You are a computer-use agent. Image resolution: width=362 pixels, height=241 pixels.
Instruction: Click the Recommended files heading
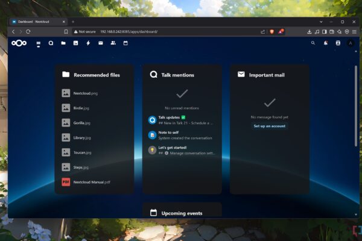[x=97, y=75]
